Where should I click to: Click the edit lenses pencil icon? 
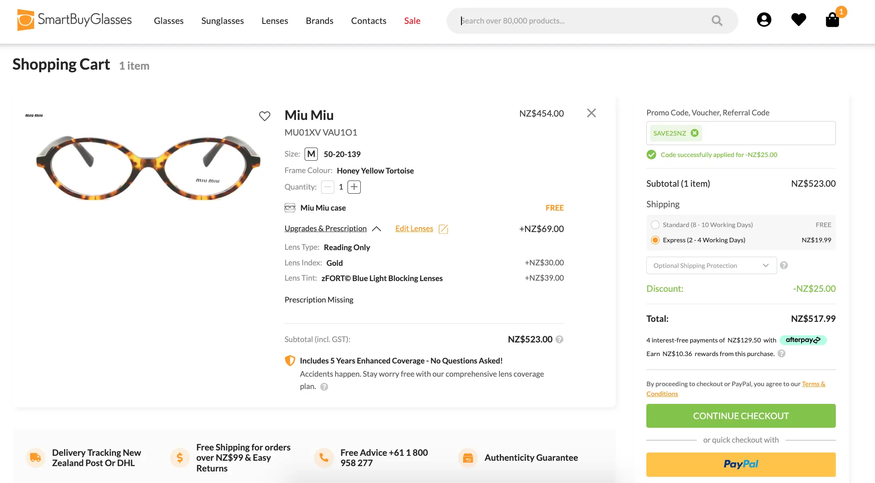(x=443, y=229)
